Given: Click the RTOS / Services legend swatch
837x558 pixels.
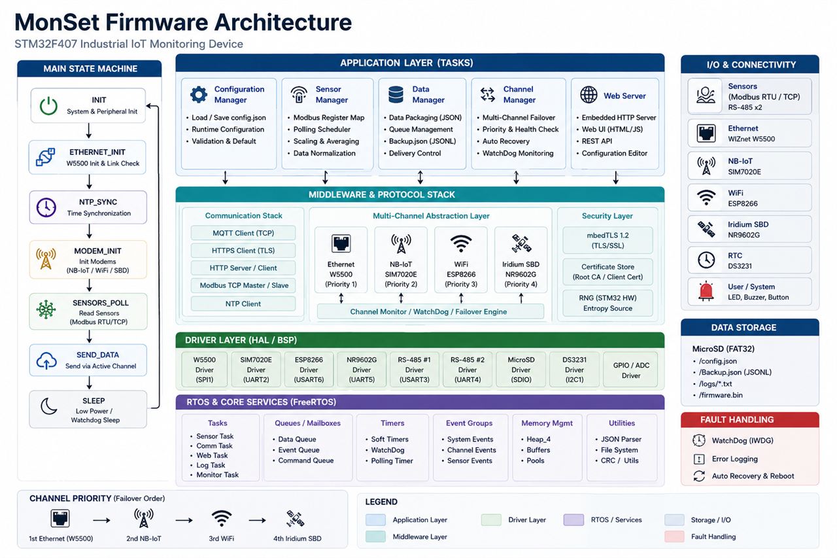Looking at the screenshot, I should click(573, 520).
